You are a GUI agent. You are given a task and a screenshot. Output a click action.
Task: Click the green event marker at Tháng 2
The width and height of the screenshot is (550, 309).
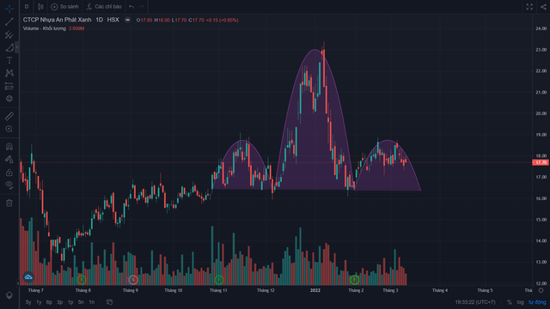point(354,280)
